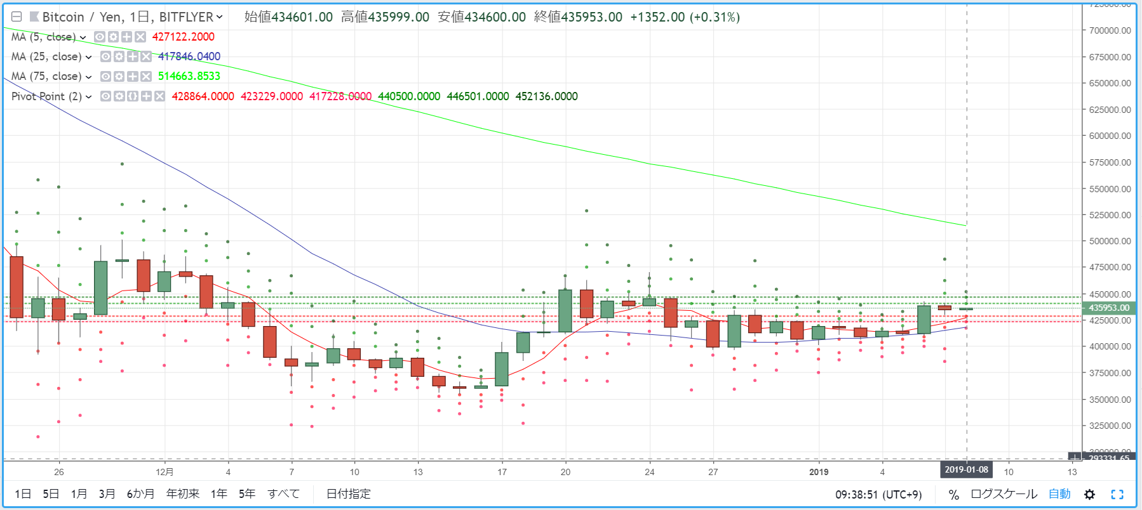The image size is (1142, 510).
Task: Click the 2019-01-08 date marker on time axis
Action: [966, 469]
